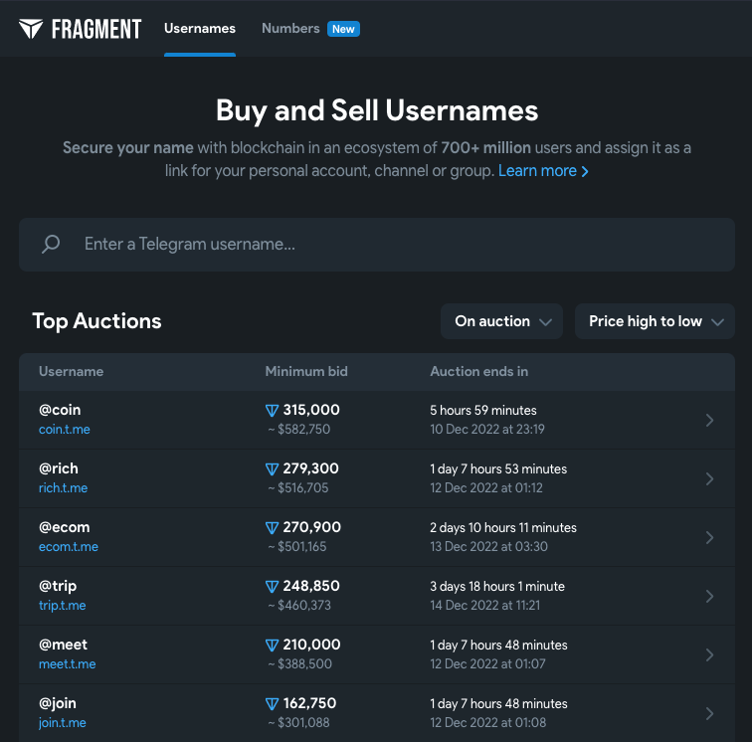
Task: Select the @ecom username
Action: pos(64,527)
